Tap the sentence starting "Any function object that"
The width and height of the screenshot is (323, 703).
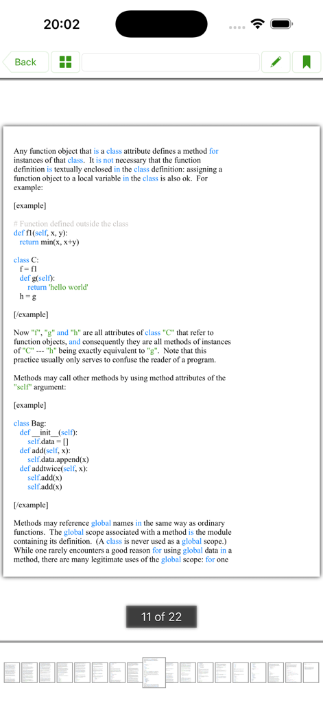[116, 151]
